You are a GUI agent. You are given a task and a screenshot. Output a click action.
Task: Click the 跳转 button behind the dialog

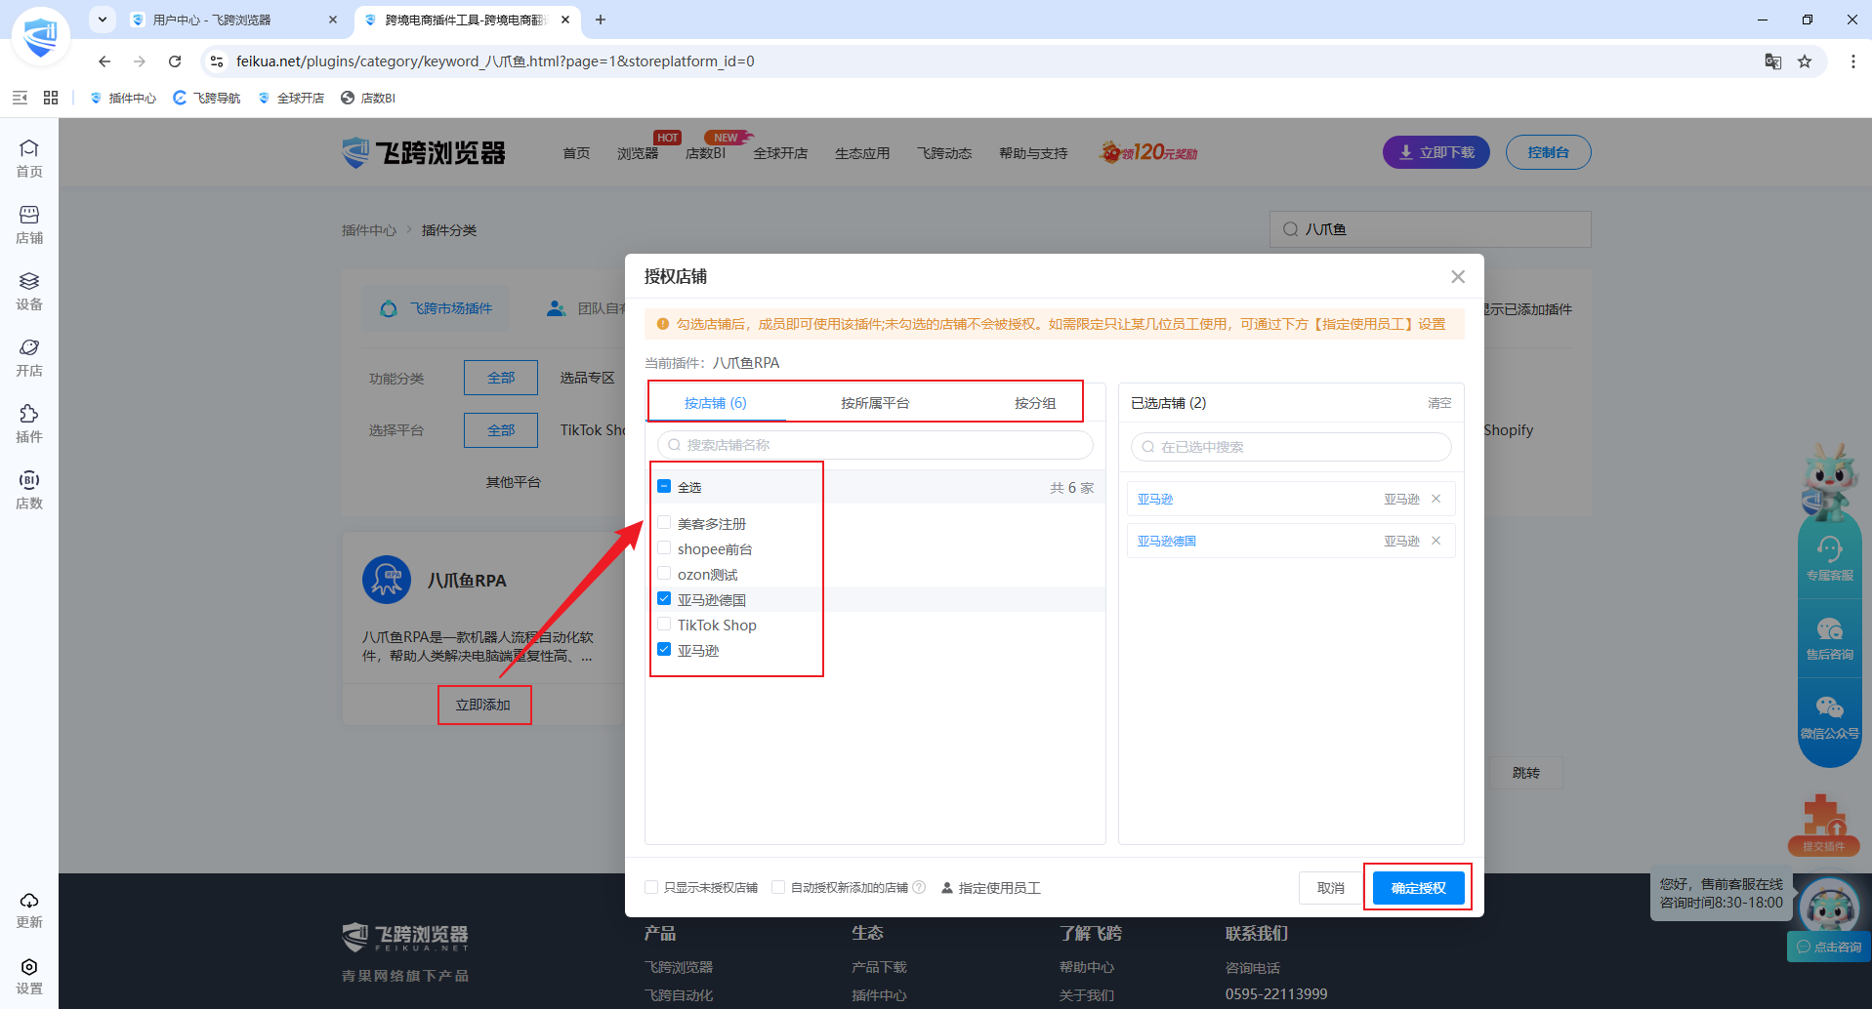click(x=1525, y=773)
